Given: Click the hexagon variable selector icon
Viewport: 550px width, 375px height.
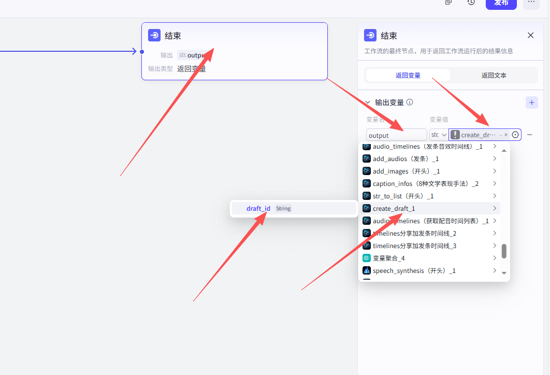Looking at the screenshot, I should click(515, 135).
